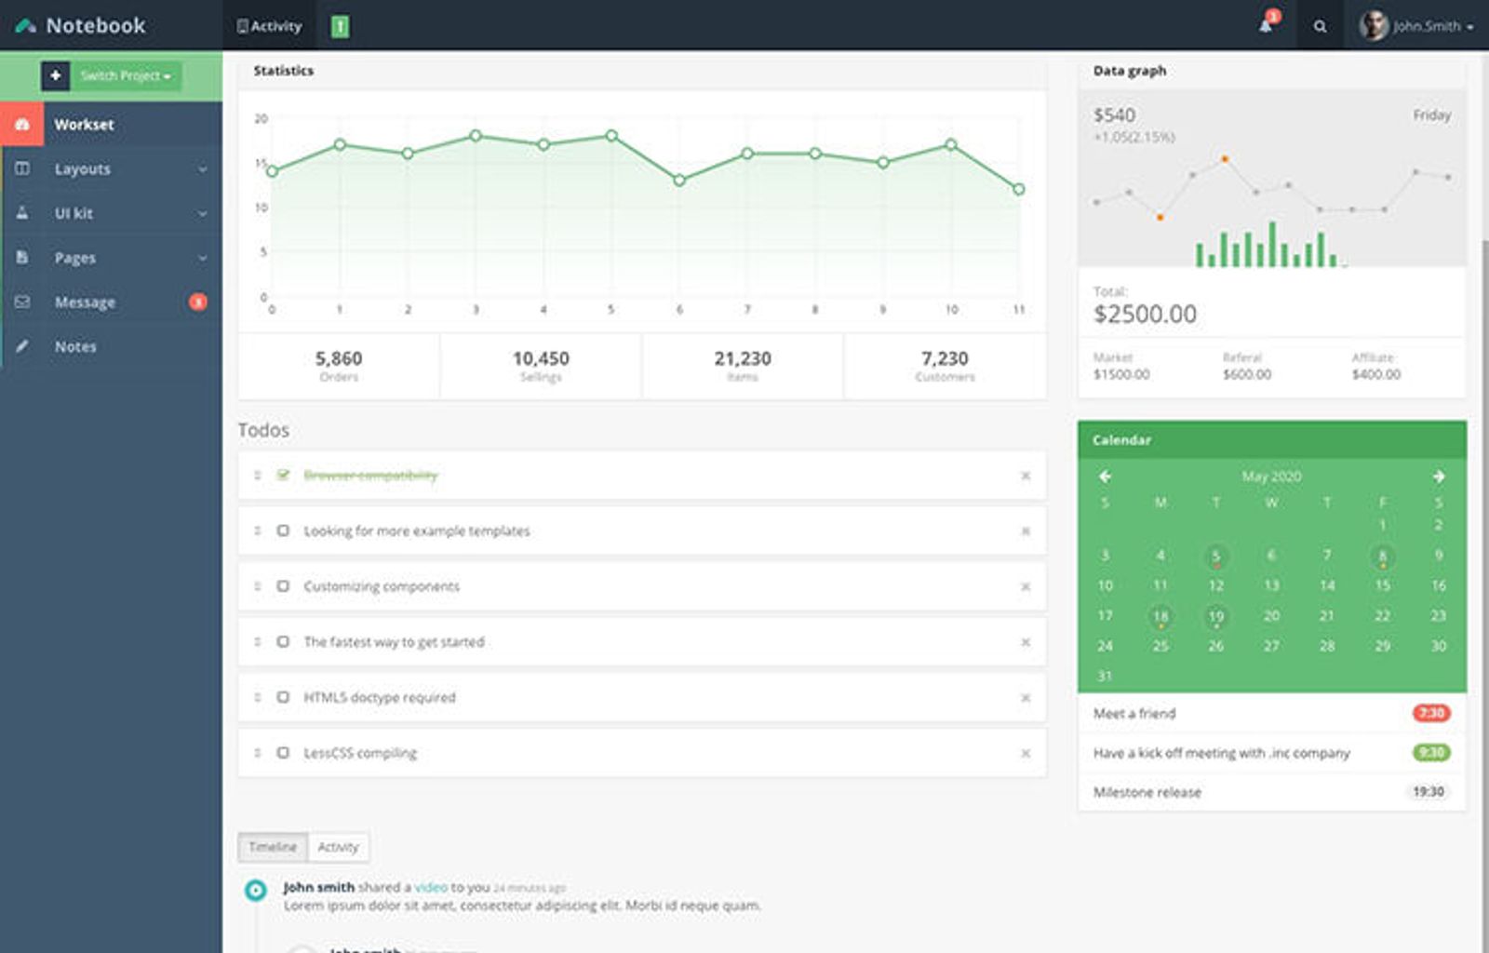
Task: Open search with the magnifier icon
Action: (1320, 26)
